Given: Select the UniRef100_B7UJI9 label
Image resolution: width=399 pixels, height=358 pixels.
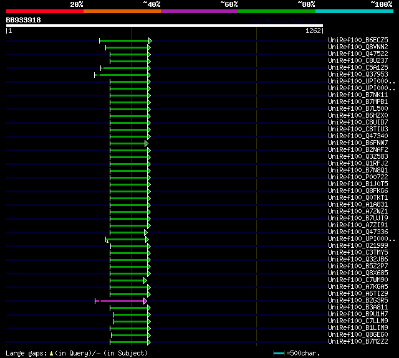Looking at the screenshot, I should pyautogui.click(x=358, y=219).
